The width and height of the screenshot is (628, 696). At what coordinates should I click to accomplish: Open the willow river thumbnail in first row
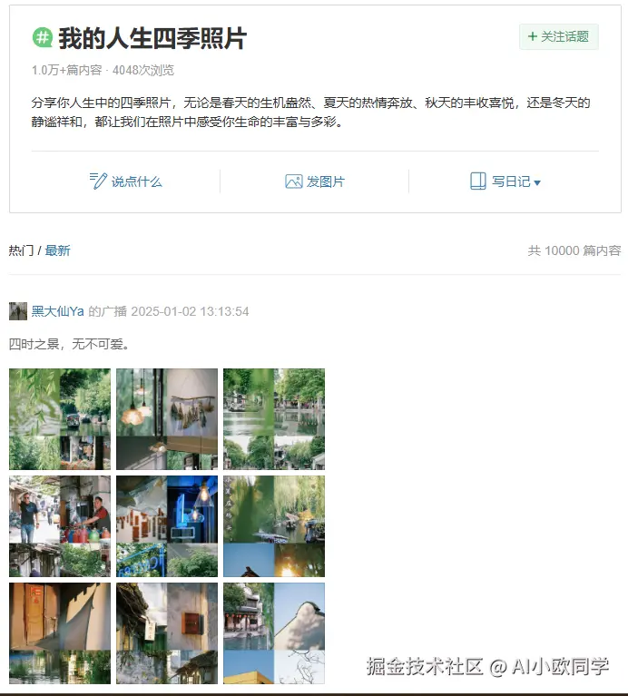[x=60, y=419]
